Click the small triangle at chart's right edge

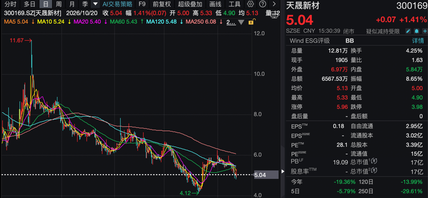[283, 172]
